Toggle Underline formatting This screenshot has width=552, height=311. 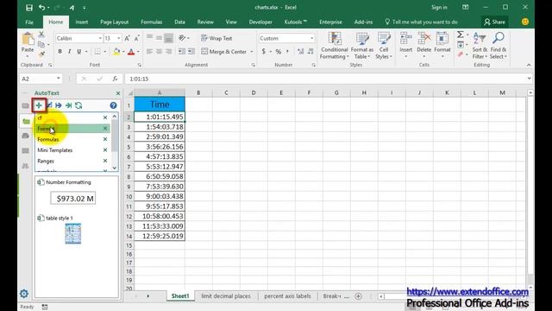tap(78, 52)
